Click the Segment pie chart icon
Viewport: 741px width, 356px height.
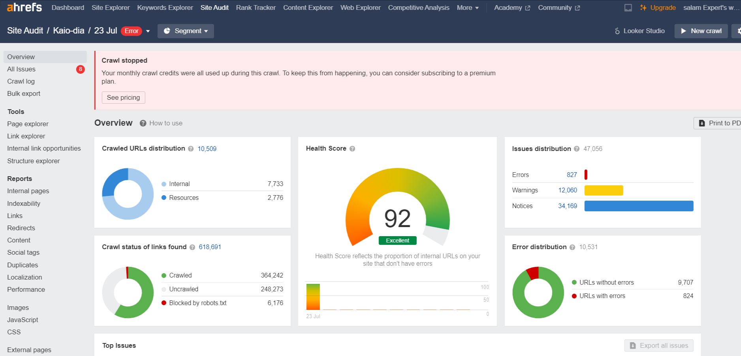pyautogui.click(x=167, y=31)
